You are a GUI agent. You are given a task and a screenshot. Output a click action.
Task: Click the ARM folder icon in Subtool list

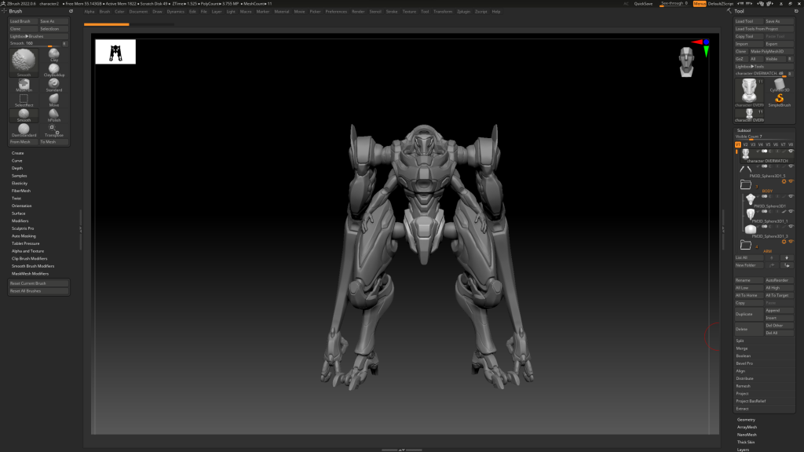click(x=746, y=245)
